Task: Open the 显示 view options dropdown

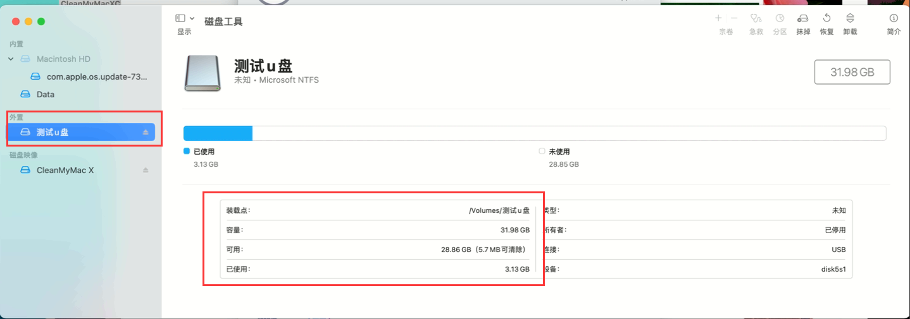Action: 184,19
